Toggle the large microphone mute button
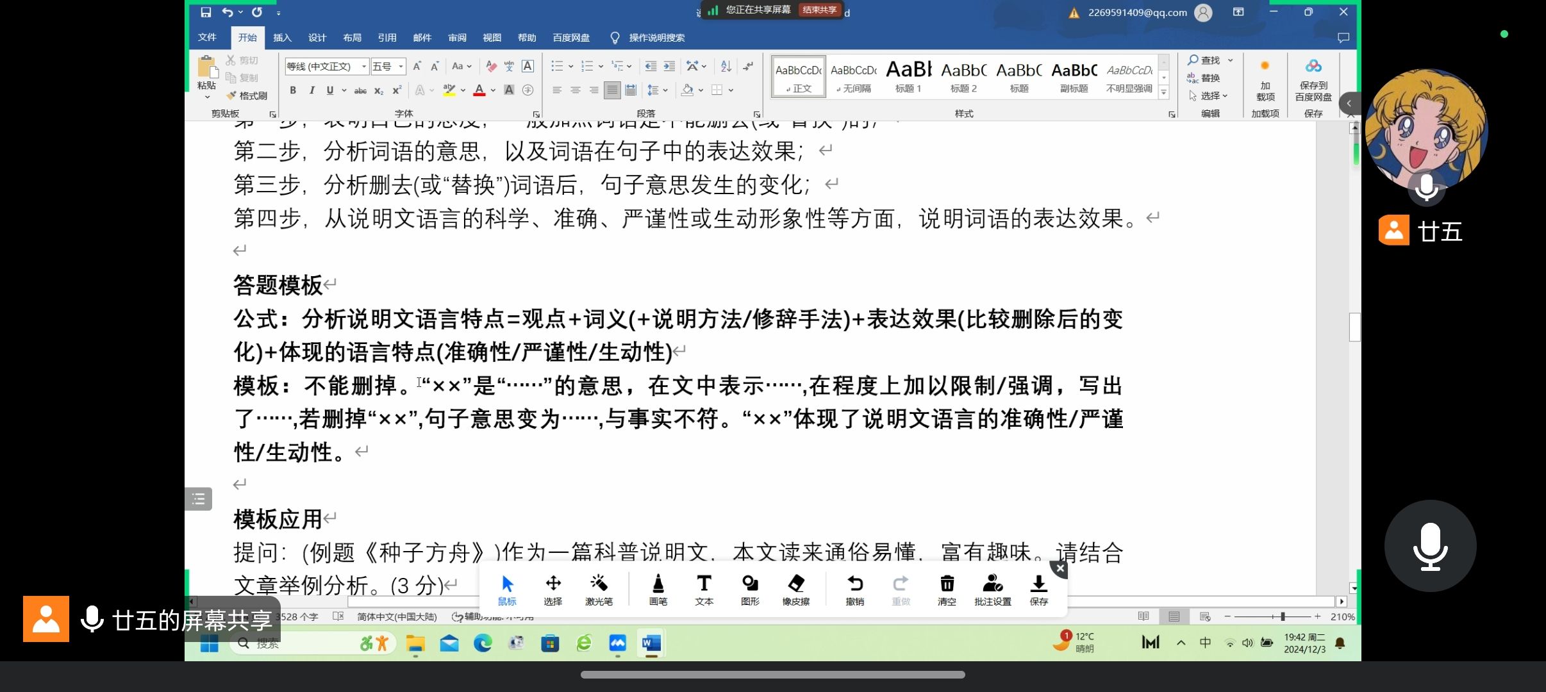Screen dimensions: 1546x692 [1430, 546]
